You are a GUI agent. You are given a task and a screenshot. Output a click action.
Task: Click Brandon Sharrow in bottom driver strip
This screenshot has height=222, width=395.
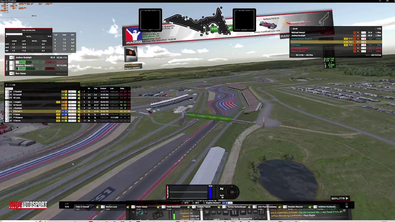click(295, 207)
